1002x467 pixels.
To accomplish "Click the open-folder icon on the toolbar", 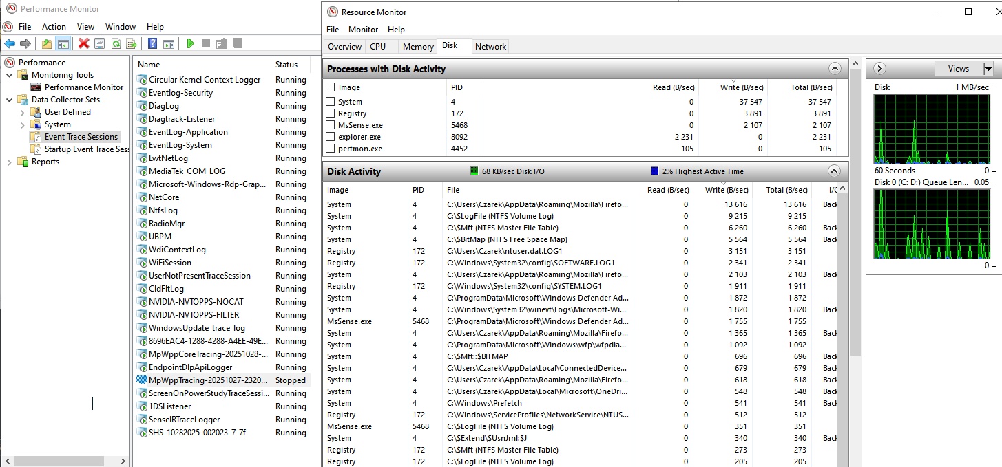I will (45, 44).
